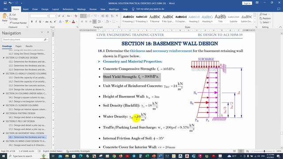Switch to Read Mode view in status bar
Viewport: 283px width, 159px height.
(234, 151)
